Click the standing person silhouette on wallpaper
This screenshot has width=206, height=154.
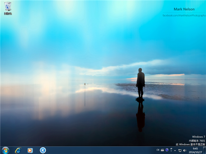point(140,82)
